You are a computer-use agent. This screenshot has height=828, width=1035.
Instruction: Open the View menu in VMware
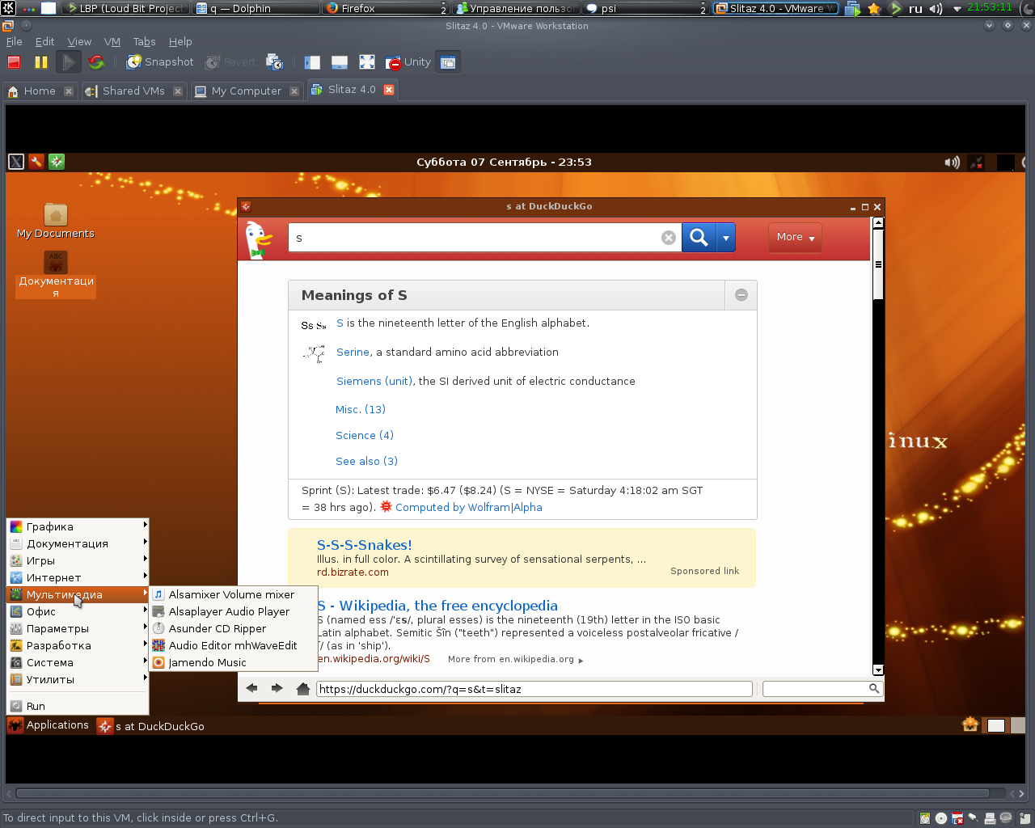click(x=79, y=41)
